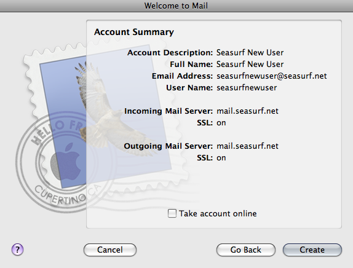Click the Create button
The image size is (353, 268).
click(x=312, y=250)
